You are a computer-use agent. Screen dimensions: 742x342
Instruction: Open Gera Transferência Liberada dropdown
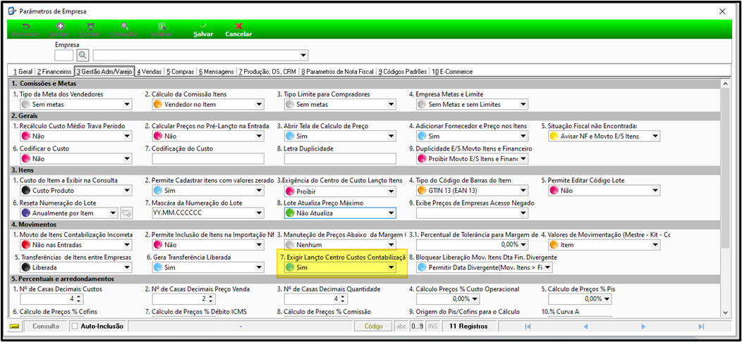(259, 268)
